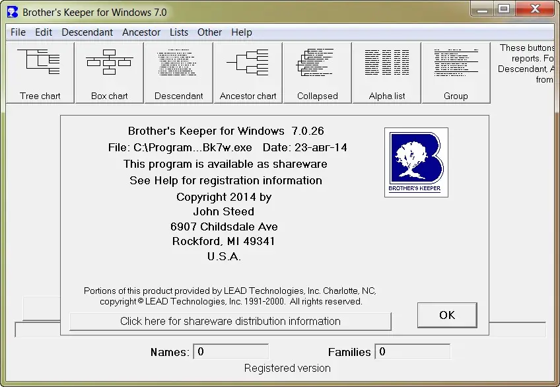
Task: Click the Brother's Keeper title bar icon
Action: click(x=13, y=12)
